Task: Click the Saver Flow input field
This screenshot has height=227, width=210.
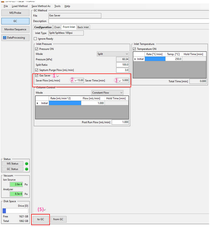Action: 77,80
